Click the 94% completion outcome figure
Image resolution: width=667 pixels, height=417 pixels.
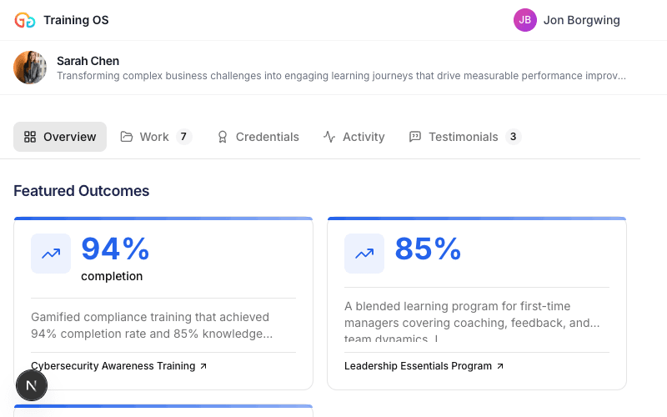tap(115, 249)
